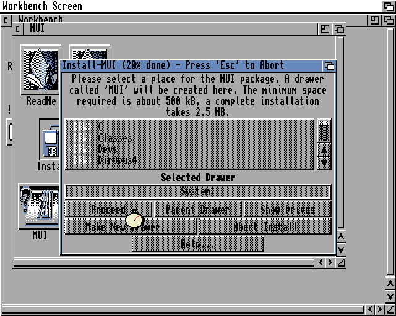The width and height of the screenshot is (396, 316).
Task: Click the Parent Drawer button
Action: click(x=197, y=209)
